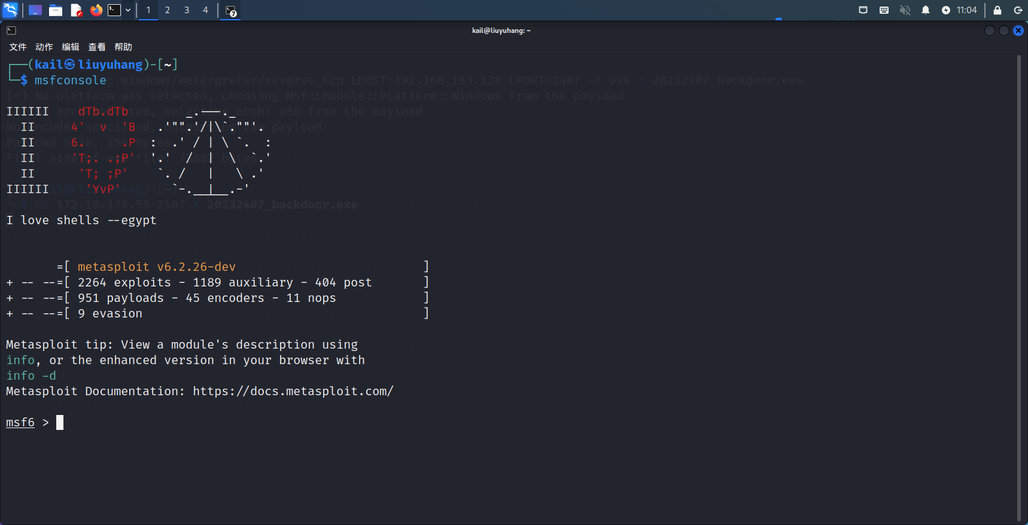Launch the text editor from the panel
Screen dimensions: 1028x525
coord(76,10)
